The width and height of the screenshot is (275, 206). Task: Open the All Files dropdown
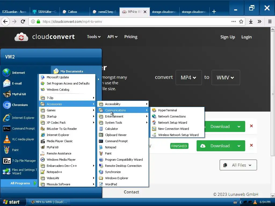(238, 165)
